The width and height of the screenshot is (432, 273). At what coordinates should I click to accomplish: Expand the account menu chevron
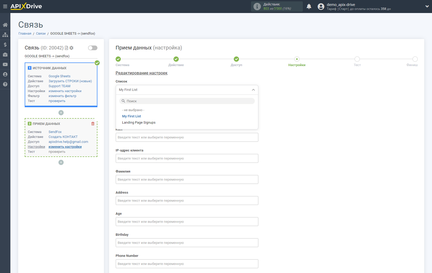tap(427, 7)
